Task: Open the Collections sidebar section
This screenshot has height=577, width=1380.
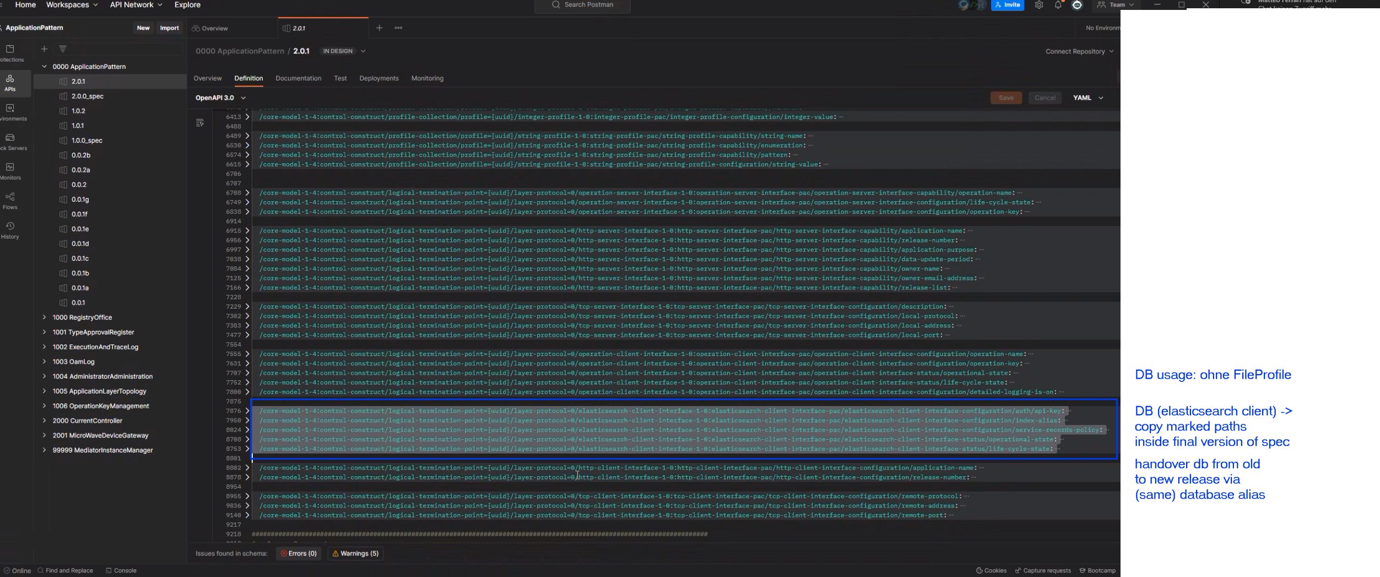Action: tap(10, 53)
